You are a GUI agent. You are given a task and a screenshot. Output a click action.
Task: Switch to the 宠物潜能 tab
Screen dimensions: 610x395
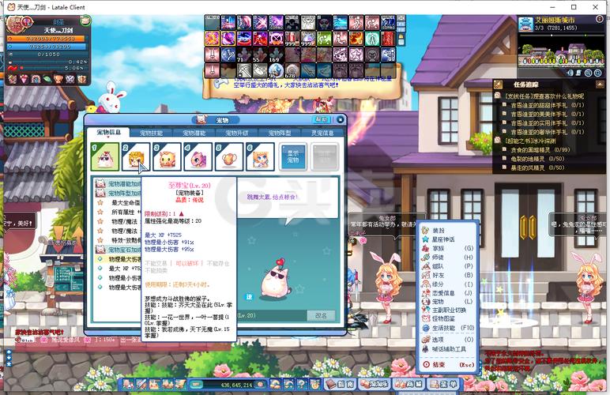(x=194, y=133)
